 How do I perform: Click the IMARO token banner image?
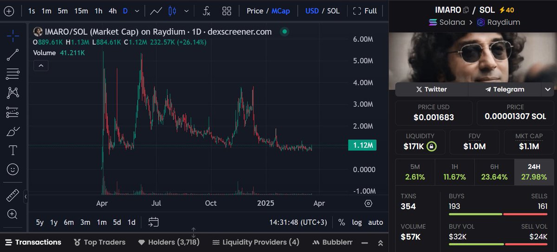(x=473, y=58)
